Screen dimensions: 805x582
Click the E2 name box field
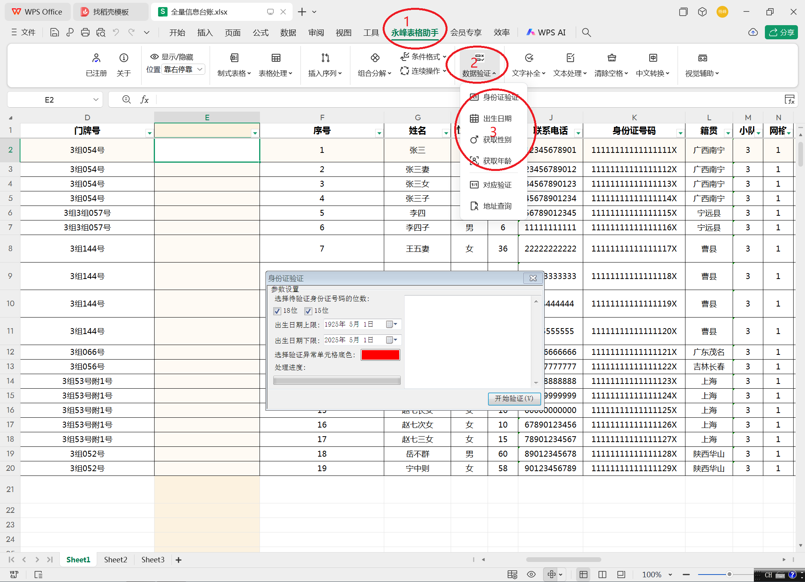coord(50,100)
